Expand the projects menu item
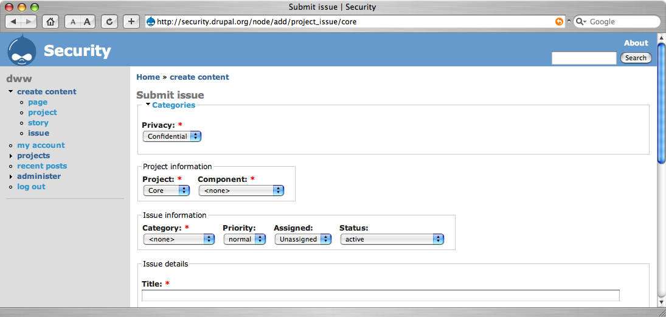This screenshot has height=317, width=666. pos(33,156)
